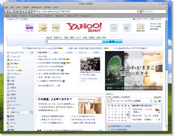The width and height of the screenshot is (174, 136).
Task: Open グルメ in the services sidebar
Action: click(x=13, y=91)
